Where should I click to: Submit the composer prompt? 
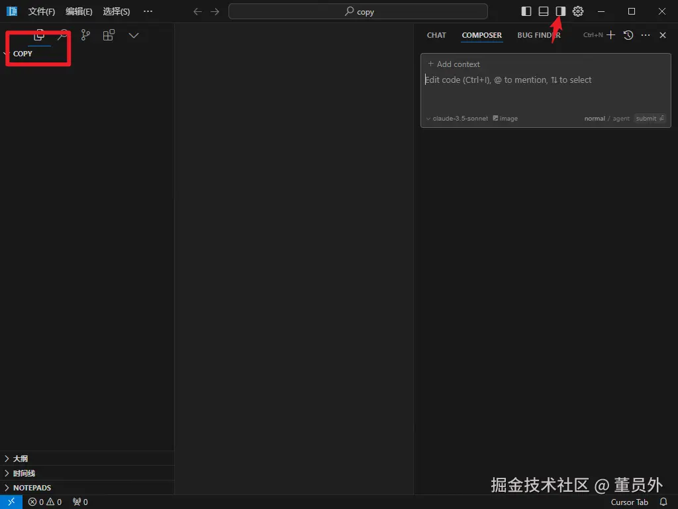[x=650, y=119]
